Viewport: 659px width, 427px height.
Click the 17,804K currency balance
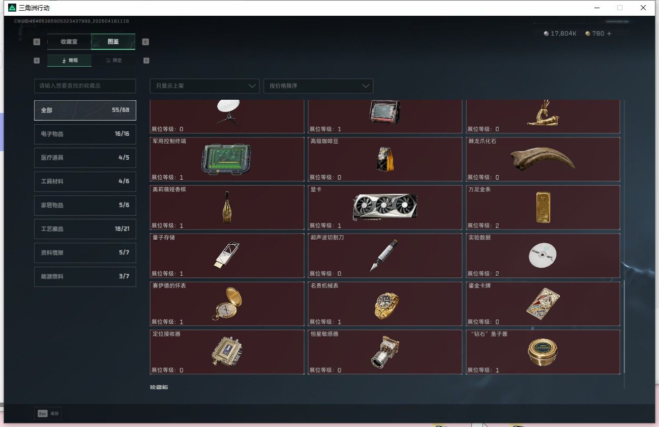[563, 34]
